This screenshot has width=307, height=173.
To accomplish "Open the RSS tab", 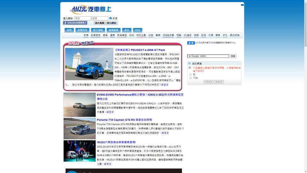I will 138,30.
